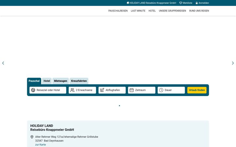
Task: Click the padlock icon next to Anmelden
Action: click(197, 3)
